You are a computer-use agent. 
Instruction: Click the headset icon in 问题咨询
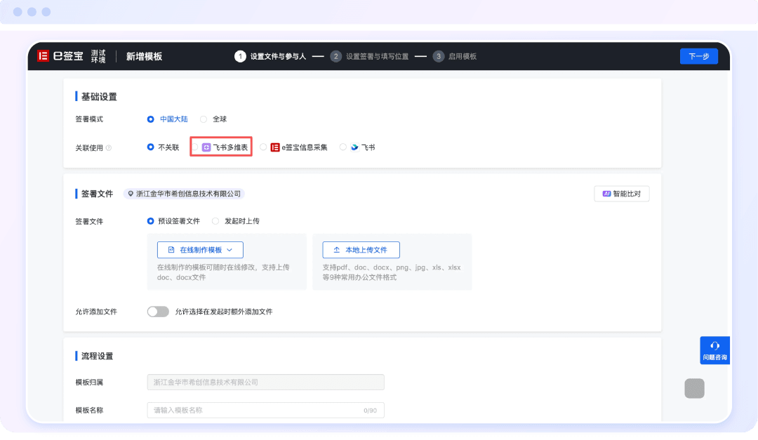(x=714, y=346)
